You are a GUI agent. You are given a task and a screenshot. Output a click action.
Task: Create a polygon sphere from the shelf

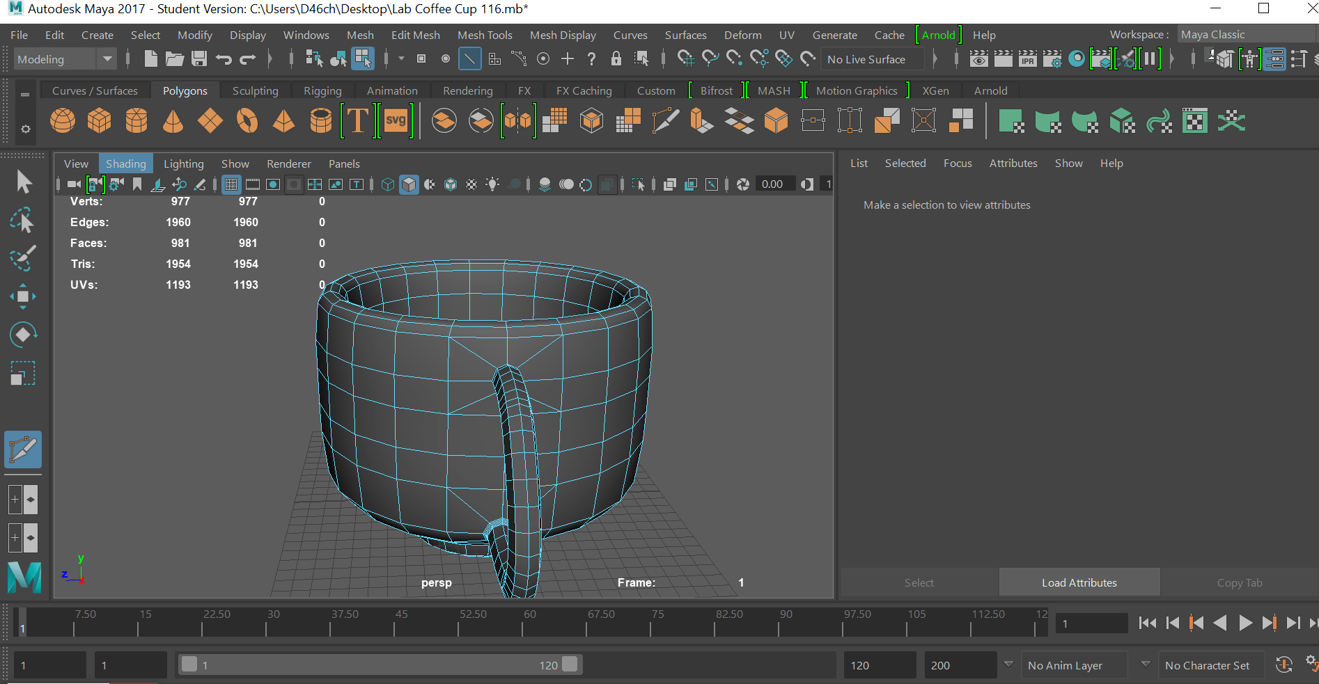pyautogui.click(x=63, y=121)
